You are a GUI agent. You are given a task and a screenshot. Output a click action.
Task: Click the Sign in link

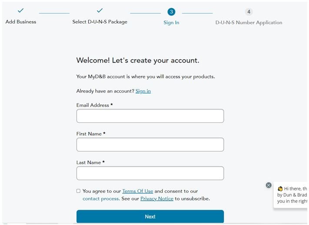pos(143,91)
